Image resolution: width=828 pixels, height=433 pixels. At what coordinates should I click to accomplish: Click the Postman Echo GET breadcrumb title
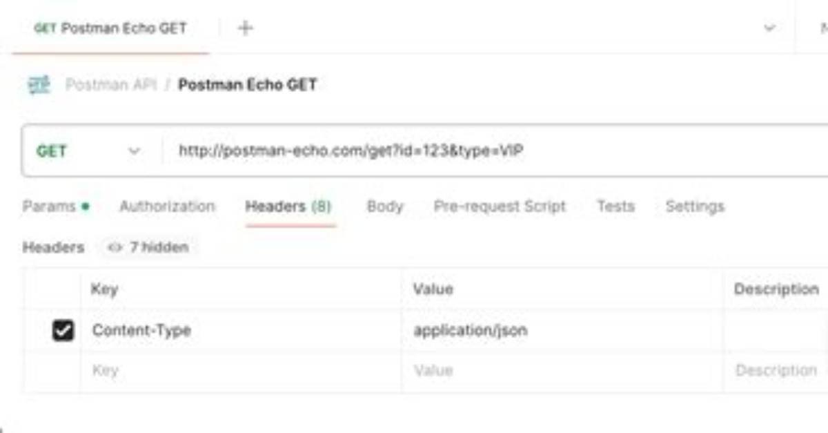pyautogui.click(x=248, y=85)
